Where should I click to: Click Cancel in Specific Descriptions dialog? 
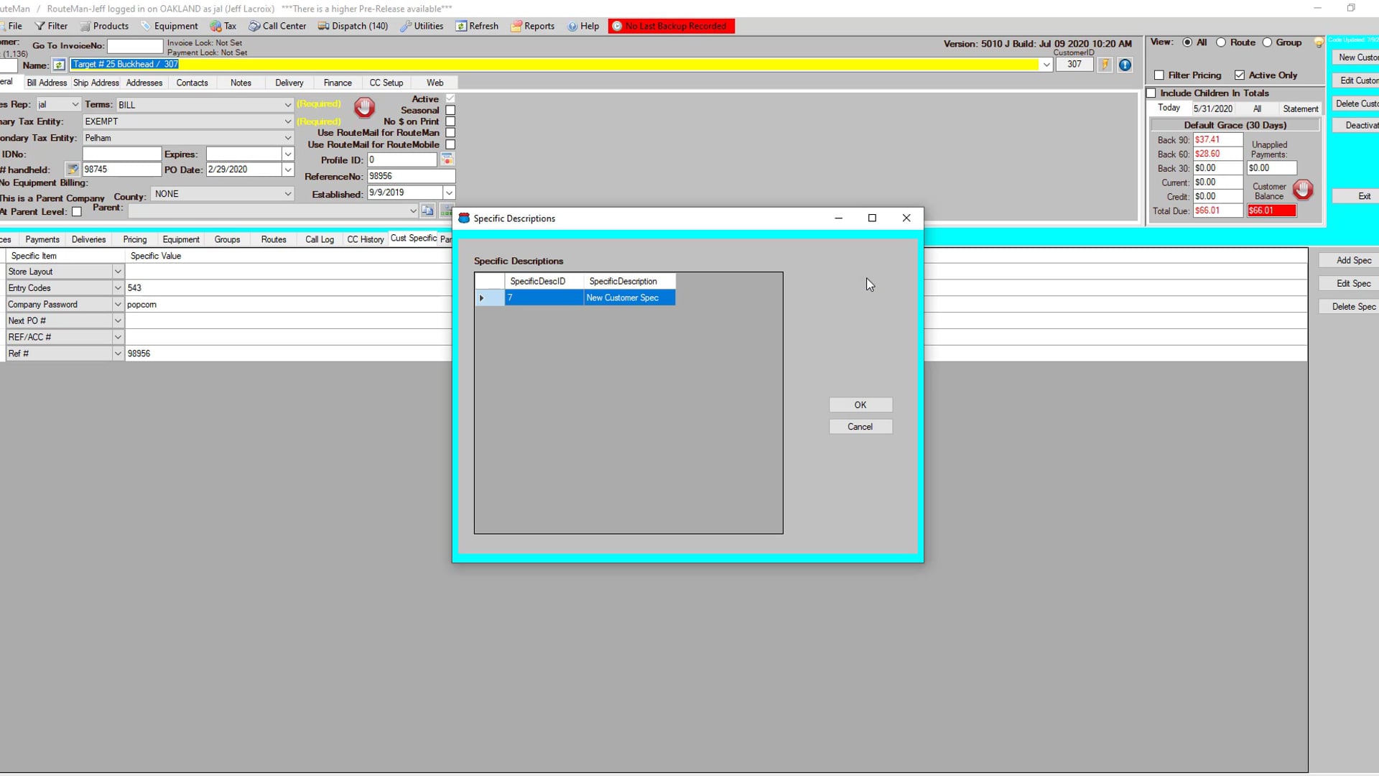[x=860, y=427]
